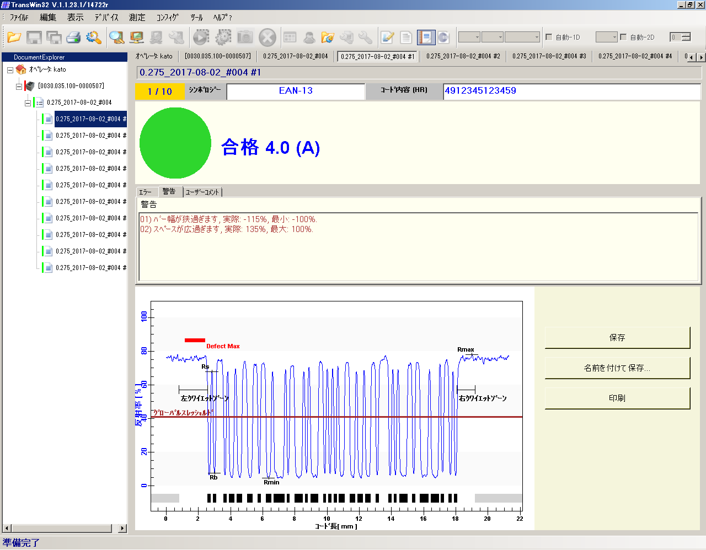
Task: Click the gear with wrench settings icon
Action: pos(94,37)
